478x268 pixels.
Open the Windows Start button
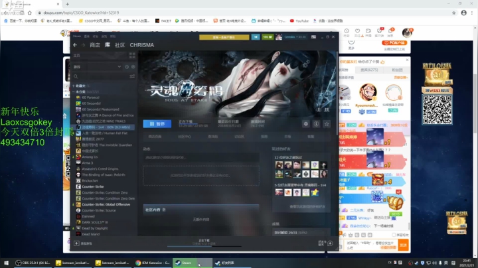click(6, 263)
